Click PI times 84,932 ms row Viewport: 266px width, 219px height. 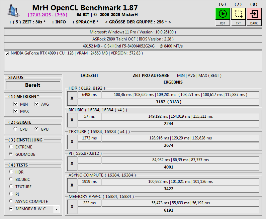tap(180, 160)
